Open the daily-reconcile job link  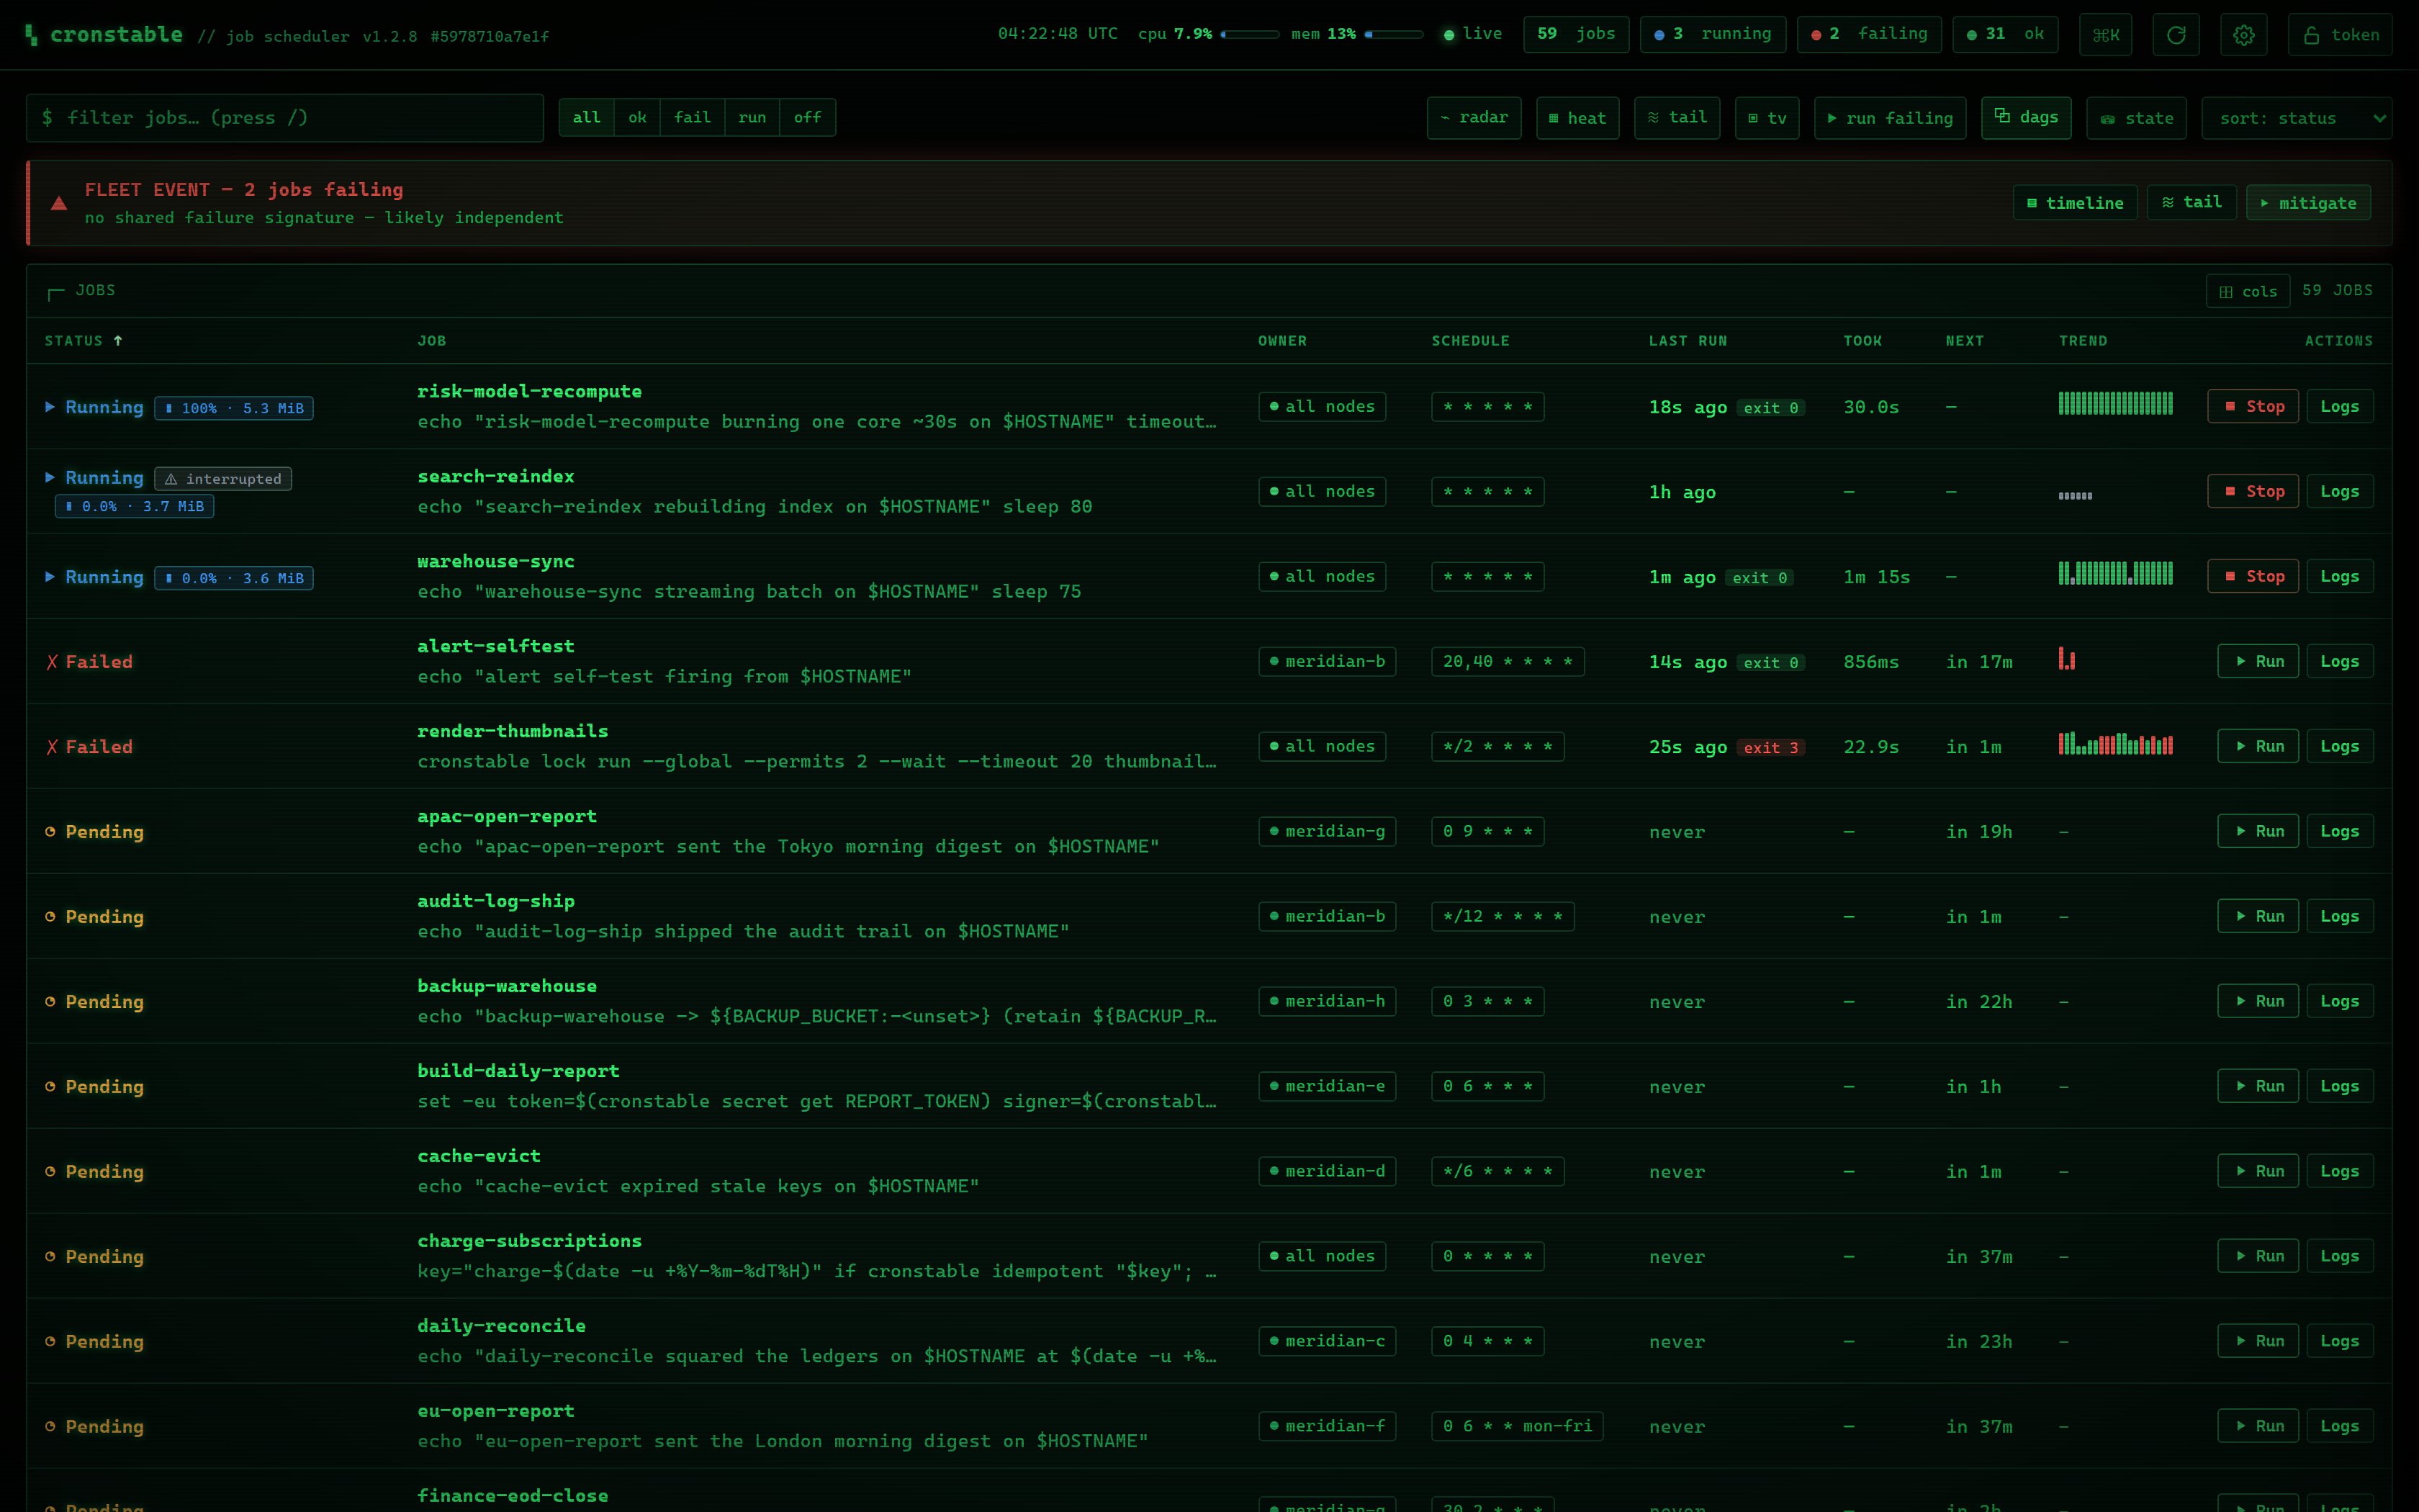pos(501,1326)
